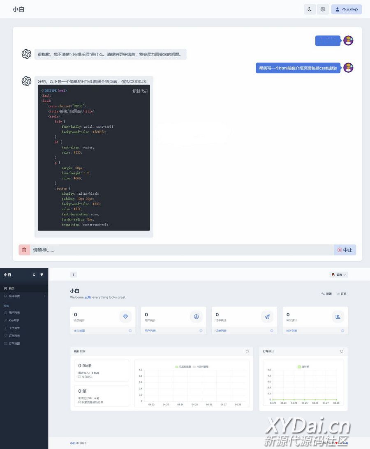Click the diamond icon on 会员统计 card
Image resolution: width=370 pixels, height=449 pixels.
[x=125, y=316]
